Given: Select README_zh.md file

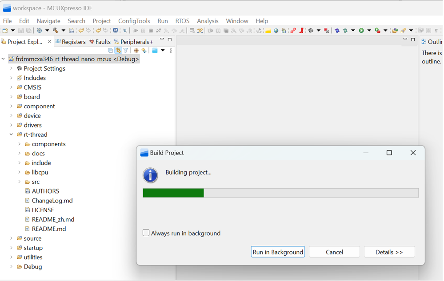Looking at the screenshot, I should 50,219.
